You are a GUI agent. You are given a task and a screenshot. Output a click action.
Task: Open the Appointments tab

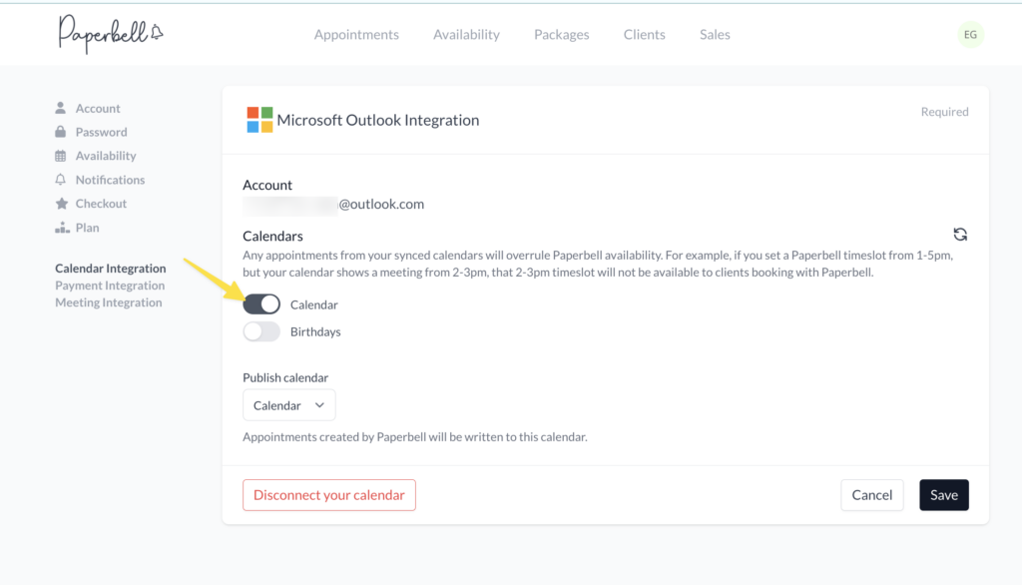coord(356,35)
